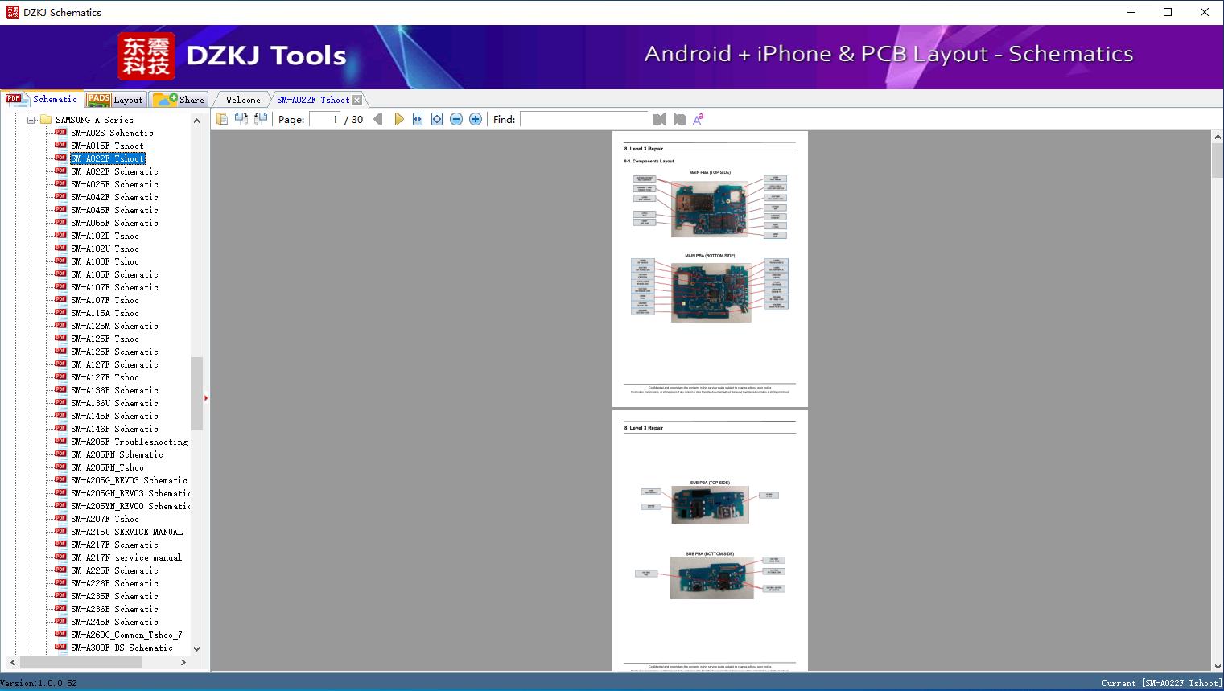
Task: Go to the next page
Action: click(398, 119)
